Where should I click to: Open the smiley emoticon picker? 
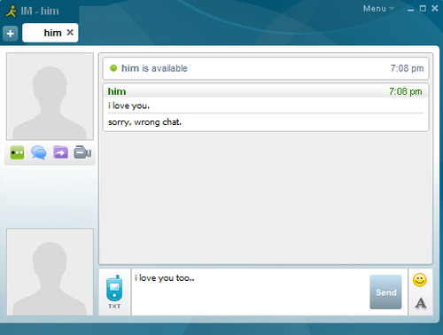[x=420, y=280]
